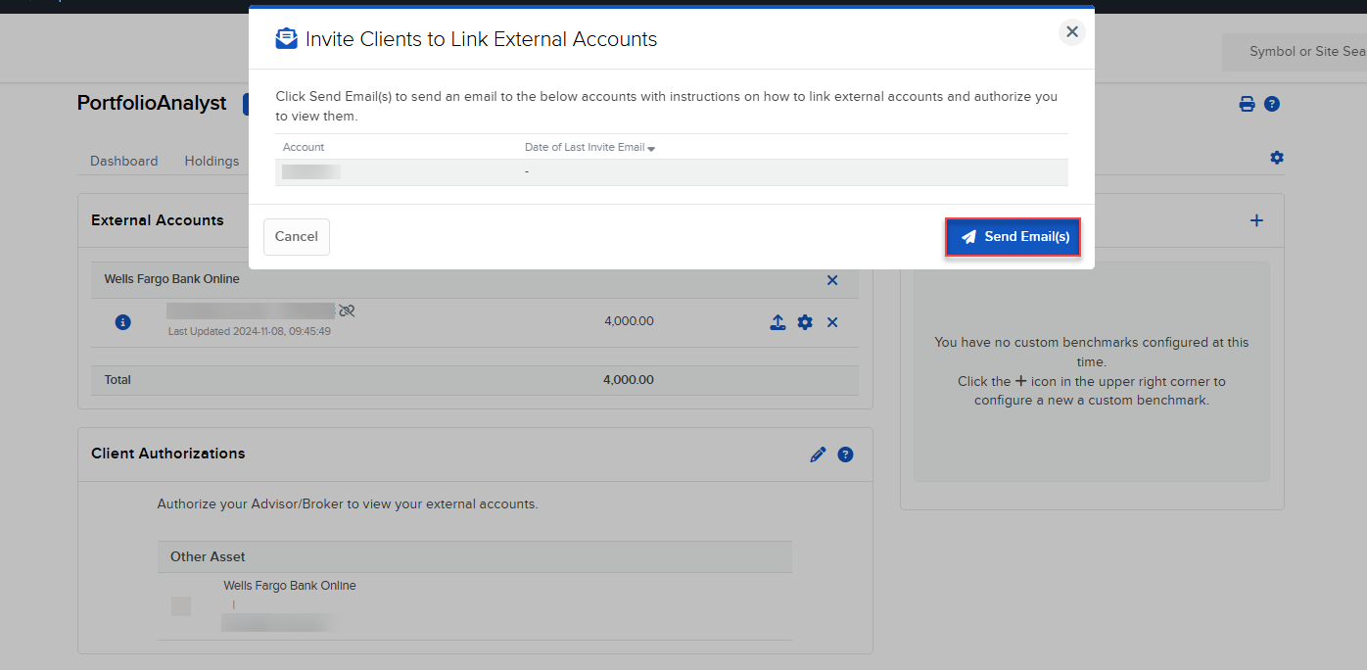Click the Send Email(s) button
The image size is (1367, 670).
[1013, 237]
